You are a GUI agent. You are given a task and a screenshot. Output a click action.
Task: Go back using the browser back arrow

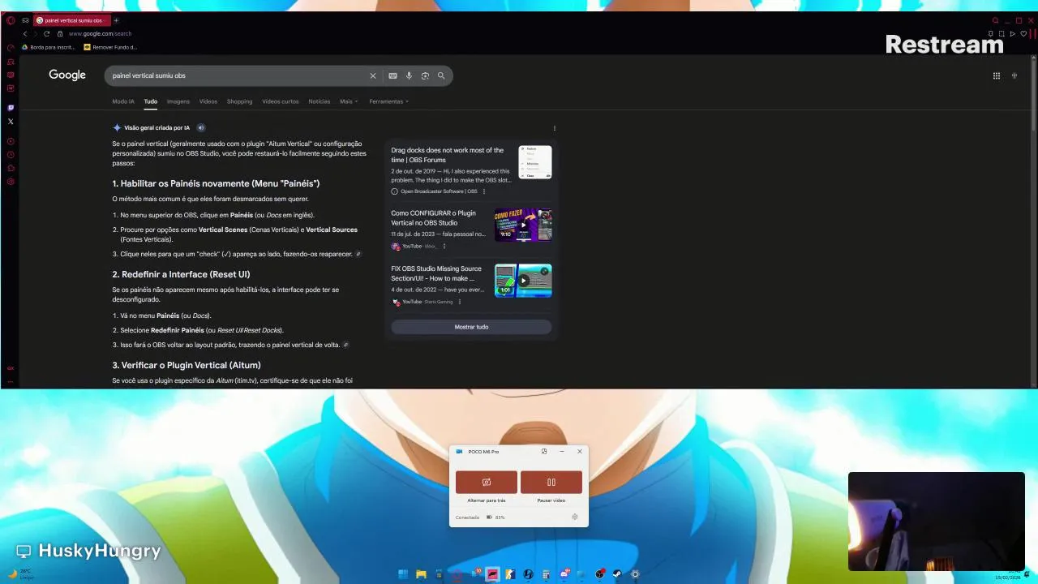pyautogui.click(x=25, y=33)
